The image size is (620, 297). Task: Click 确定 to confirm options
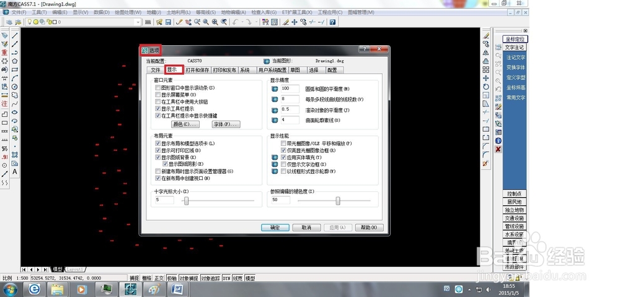click(275, 228)
